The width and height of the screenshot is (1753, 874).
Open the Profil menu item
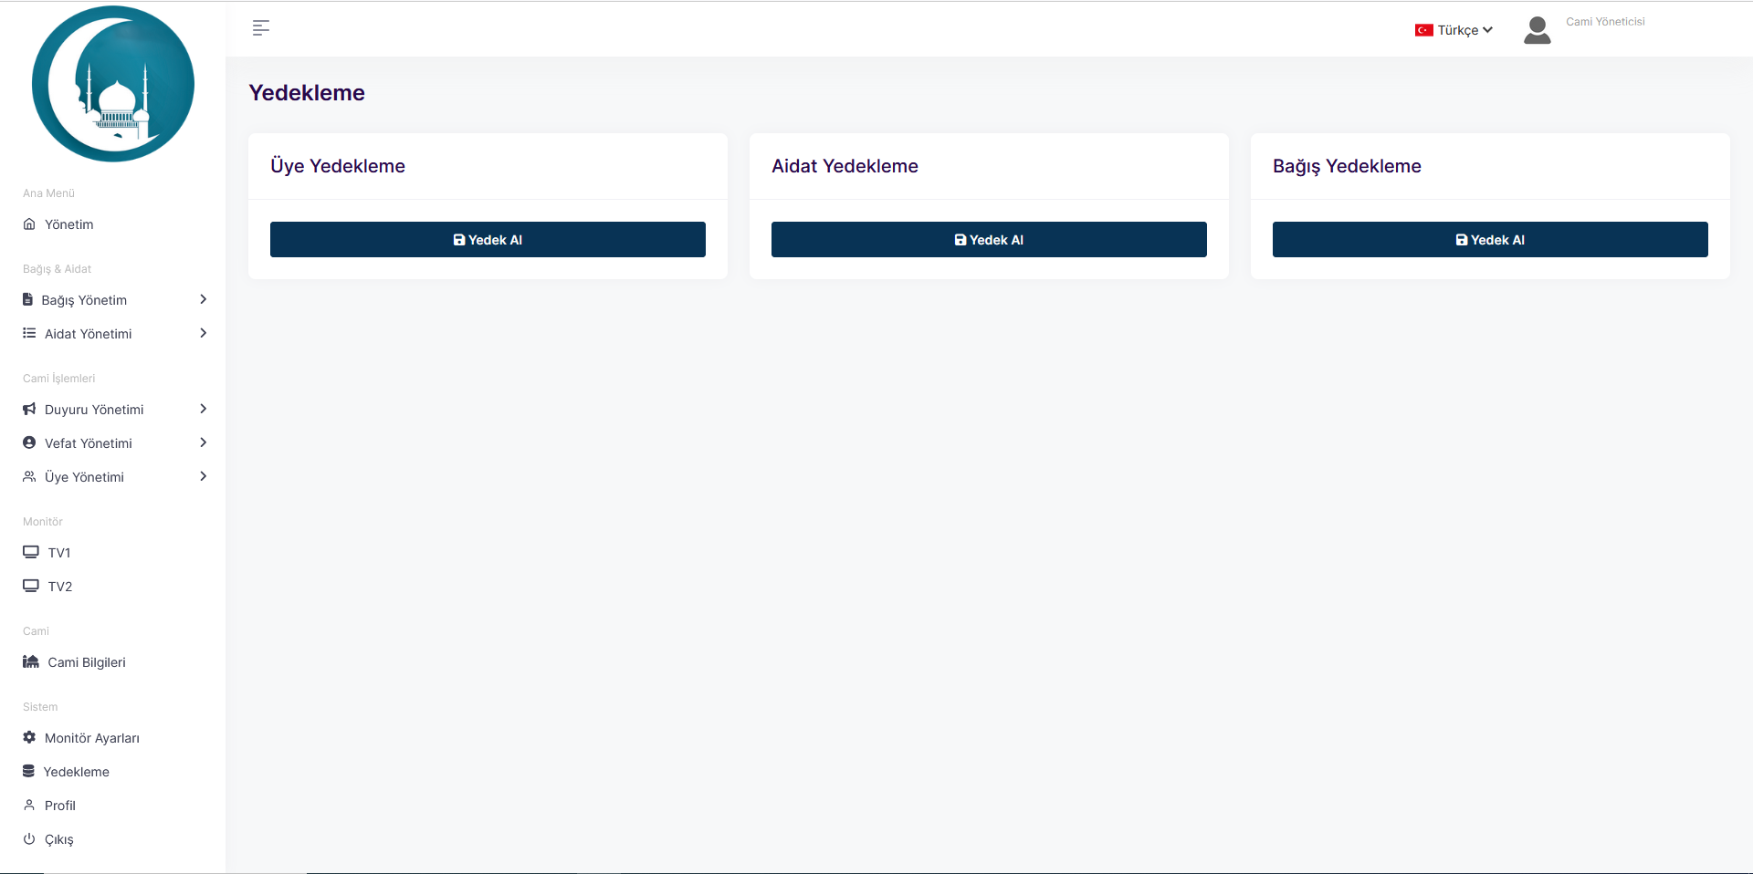59,806
